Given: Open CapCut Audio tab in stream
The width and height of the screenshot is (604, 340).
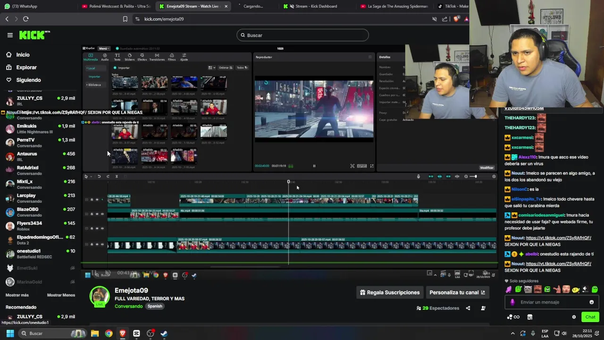Looking at the screenshot, I should (x=105, y=57).
